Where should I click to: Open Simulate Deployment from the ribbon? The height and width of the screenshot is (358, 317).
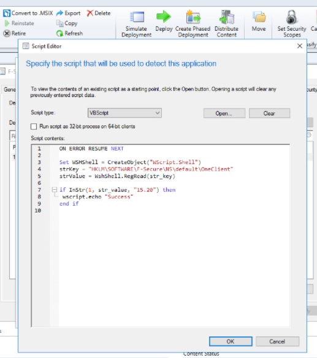click(x=136, y=24)
